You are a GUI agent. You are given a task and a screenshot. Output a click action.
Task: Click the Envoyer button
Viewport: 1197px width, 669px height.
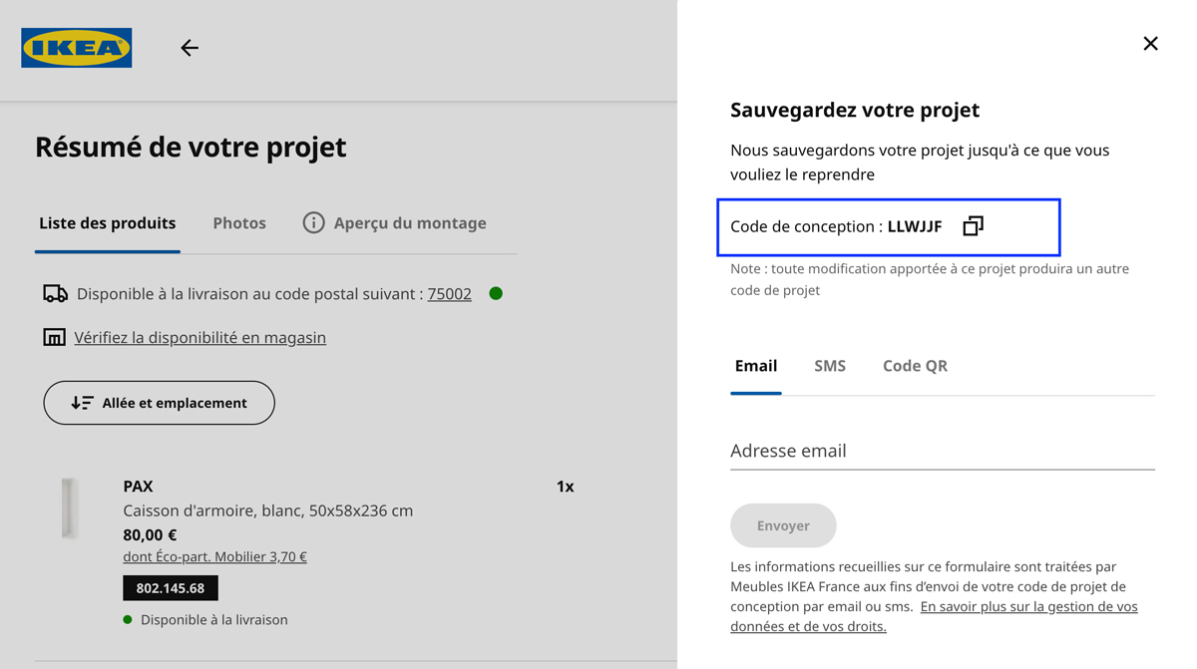783,525
